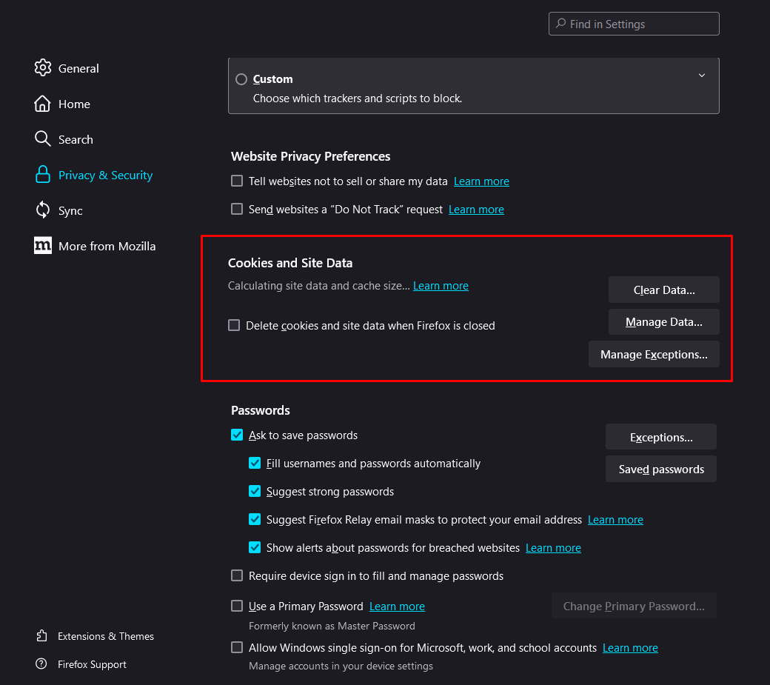Enable Allow Windows single sign-on checkbox
Screen dimensions: 770x685
(x=237, y=647)
